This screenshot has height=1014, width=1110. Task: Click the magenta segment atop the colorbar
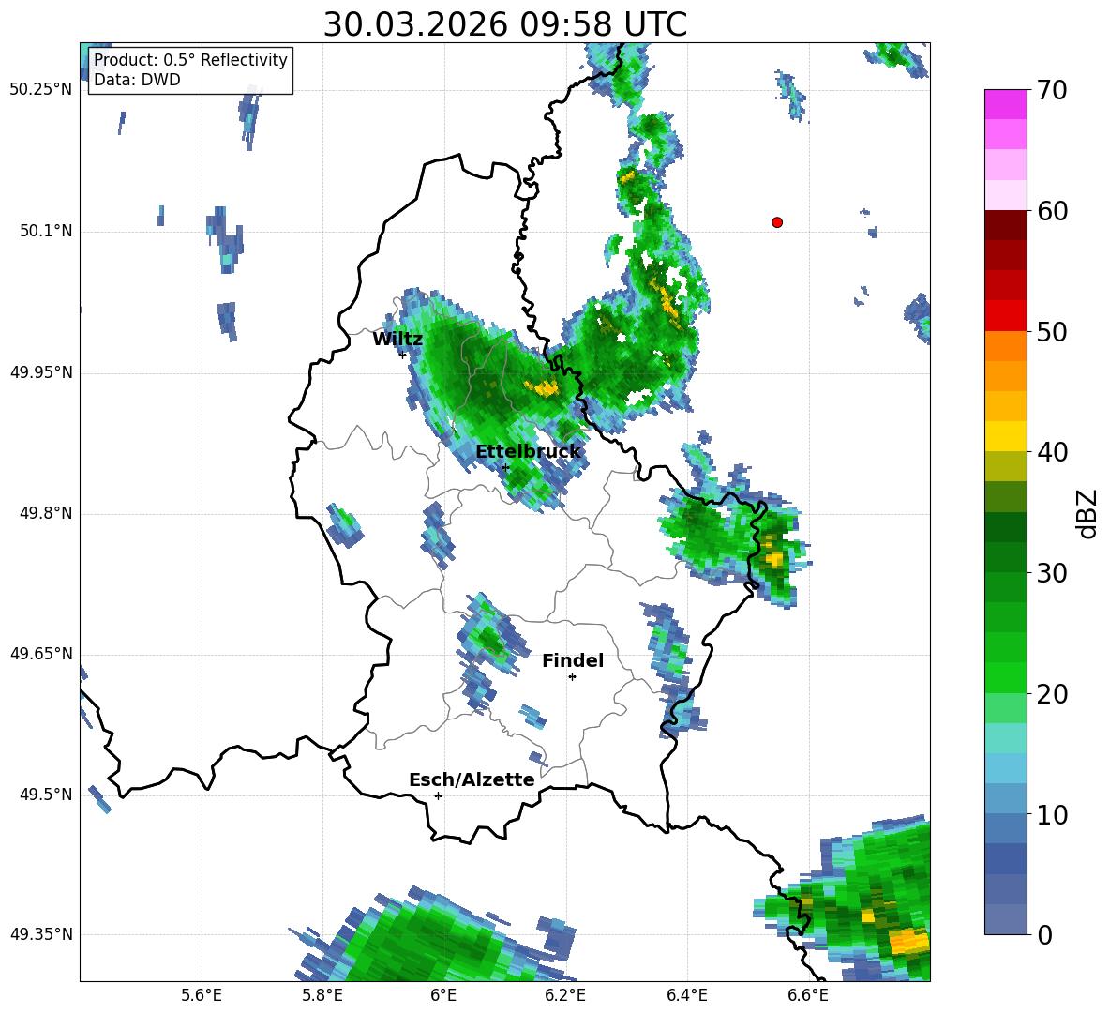[x=1005, y=104]
